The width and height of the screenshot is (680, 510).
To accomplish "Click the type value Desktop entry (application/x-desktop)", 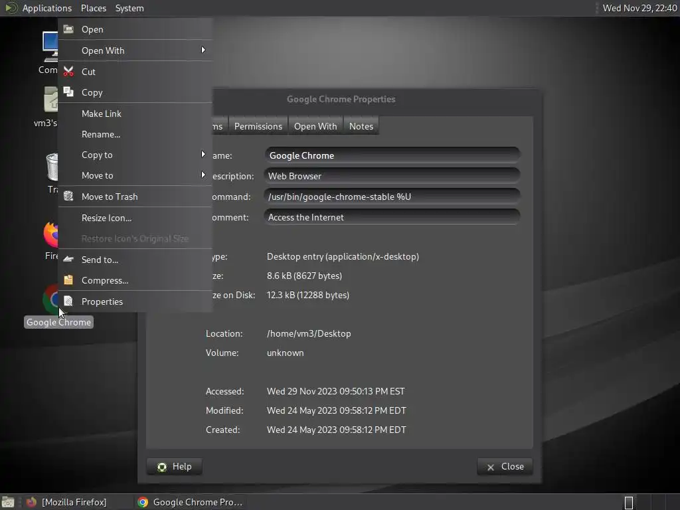I will (343, 256).
